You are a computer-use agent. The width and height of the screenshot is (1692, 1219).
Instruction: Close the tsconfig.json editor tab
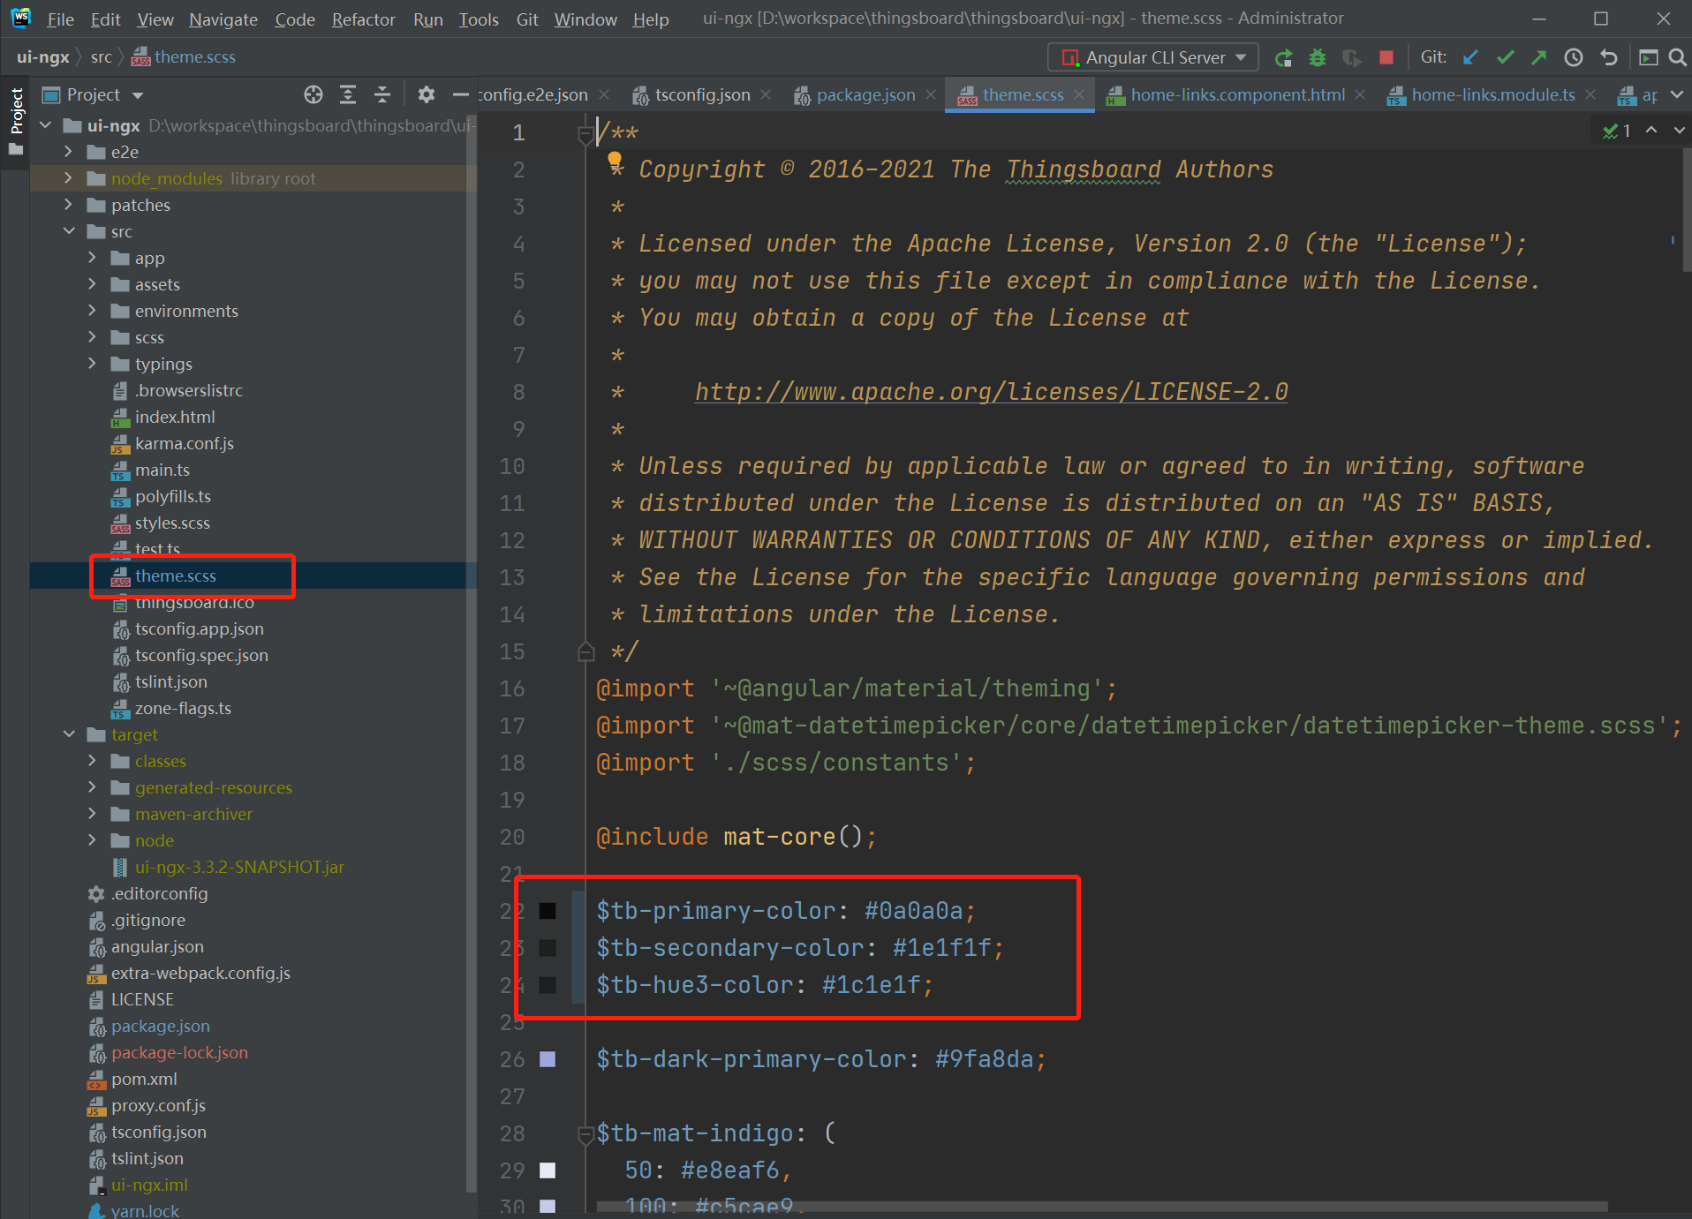[x=766, y=94]
